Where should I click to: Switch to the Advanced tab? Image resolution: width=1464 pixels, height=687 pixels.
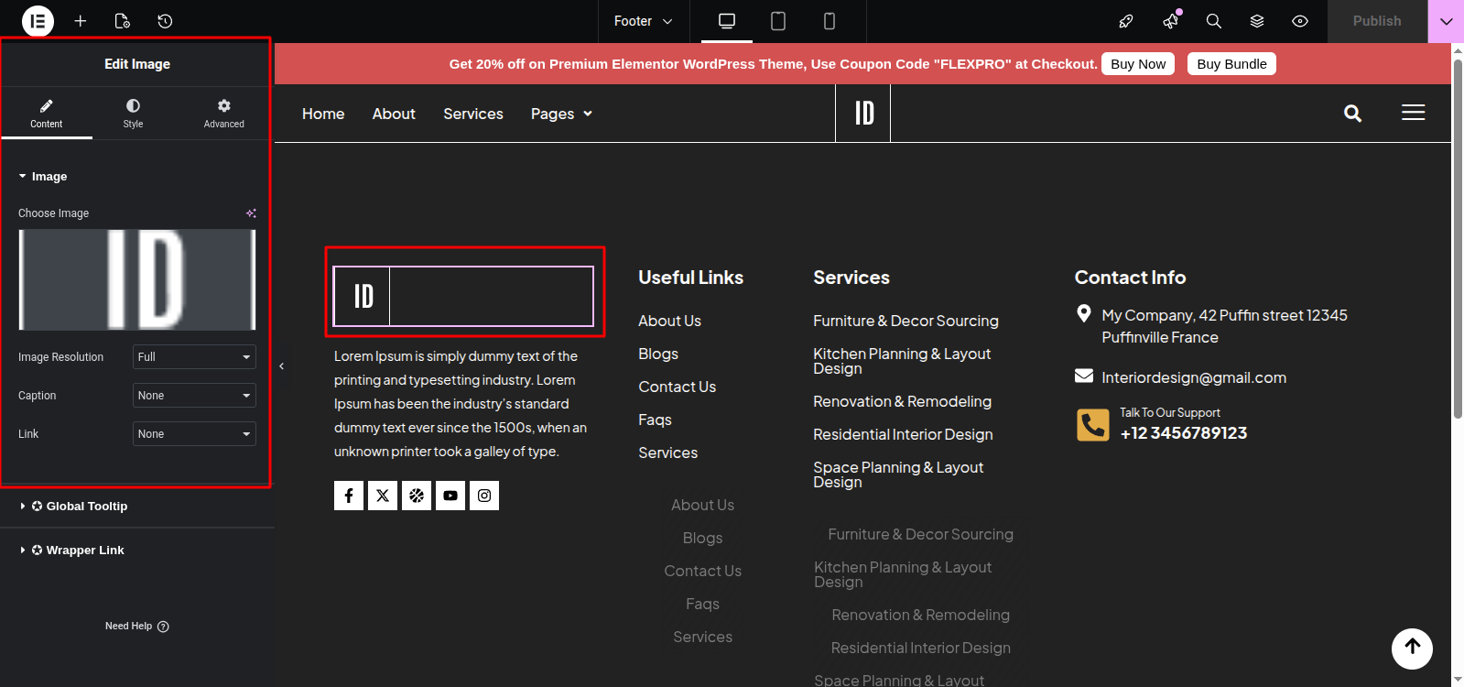coord(224,114)
